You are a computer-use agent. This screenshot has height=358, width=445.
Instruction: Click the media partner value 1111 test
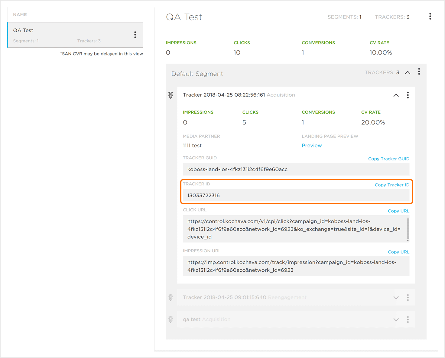pyautogui.click(x=192, y=145)
